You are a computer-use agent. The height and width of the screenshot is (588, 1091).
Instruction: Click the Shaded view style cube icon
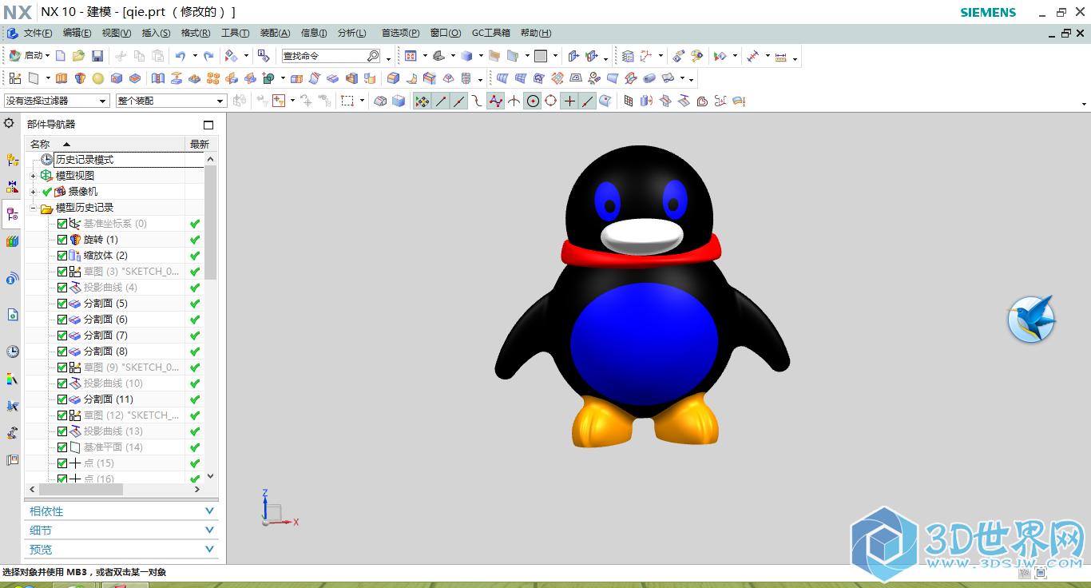[466, 56]
